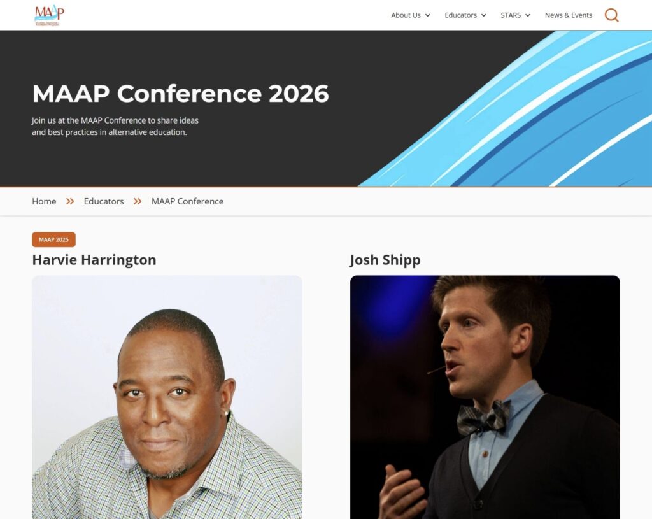Click the MAAP logo in the header
The width and height of the screenshot is (652, 519).
pos(50,15)
